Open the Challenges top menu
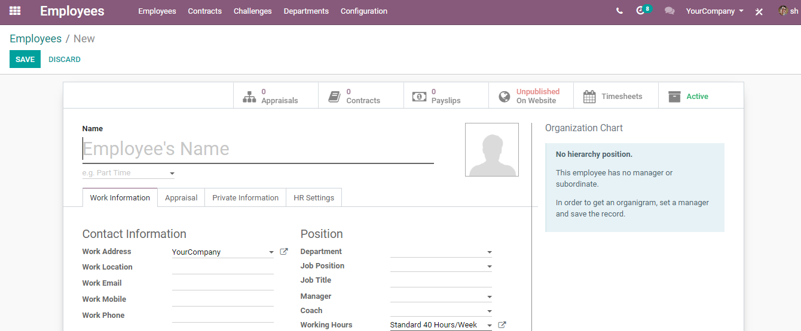Image resolution: width=801 pixels, height=331 pixels. click(252, 11)
